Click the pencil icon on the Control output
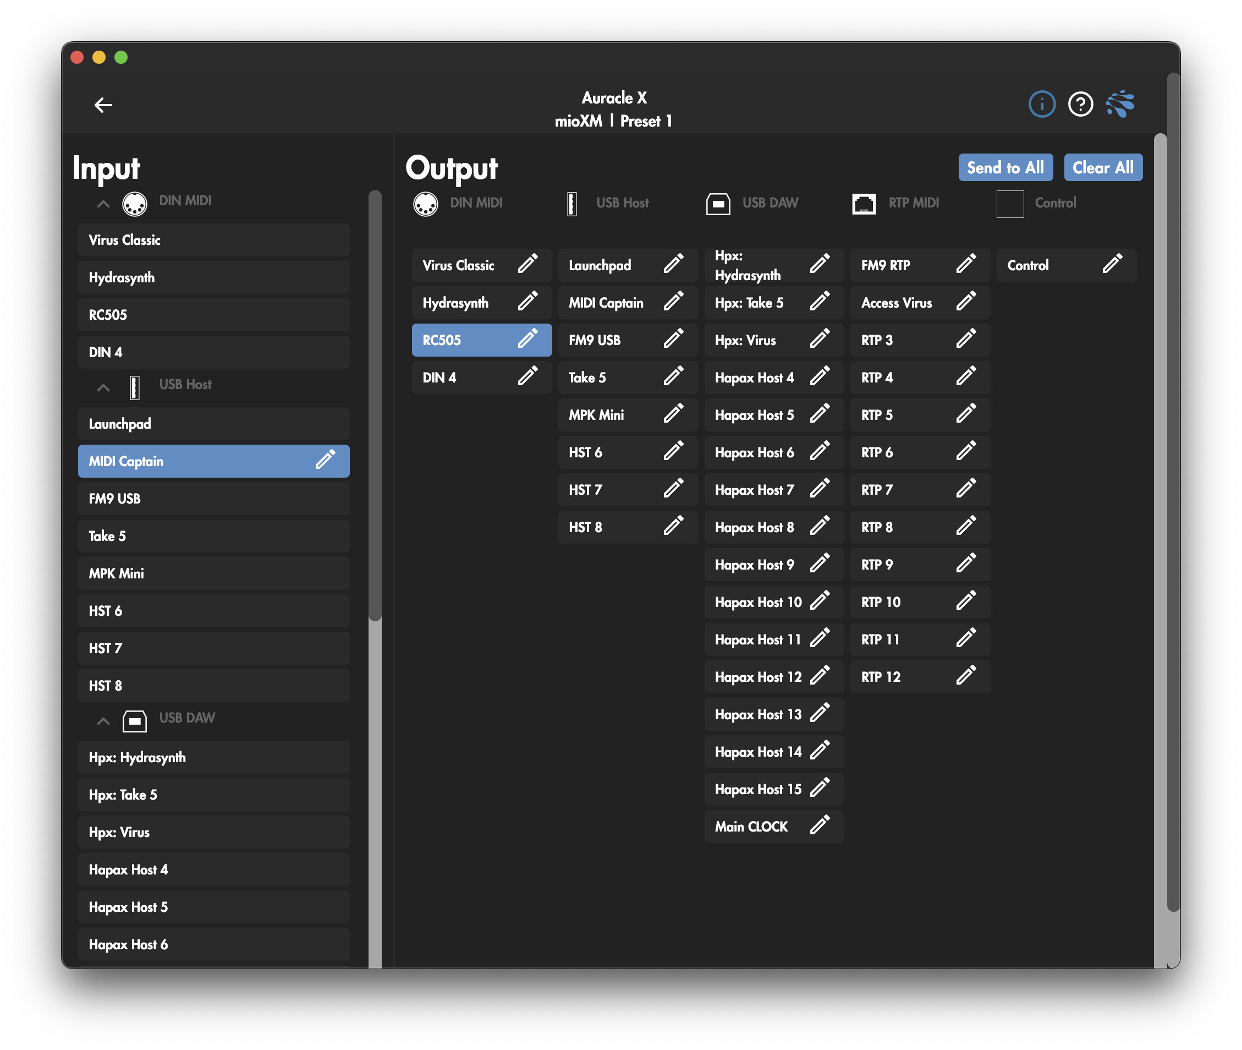Viewport: 1242px width, 1050px height. tap(1112, 264)
